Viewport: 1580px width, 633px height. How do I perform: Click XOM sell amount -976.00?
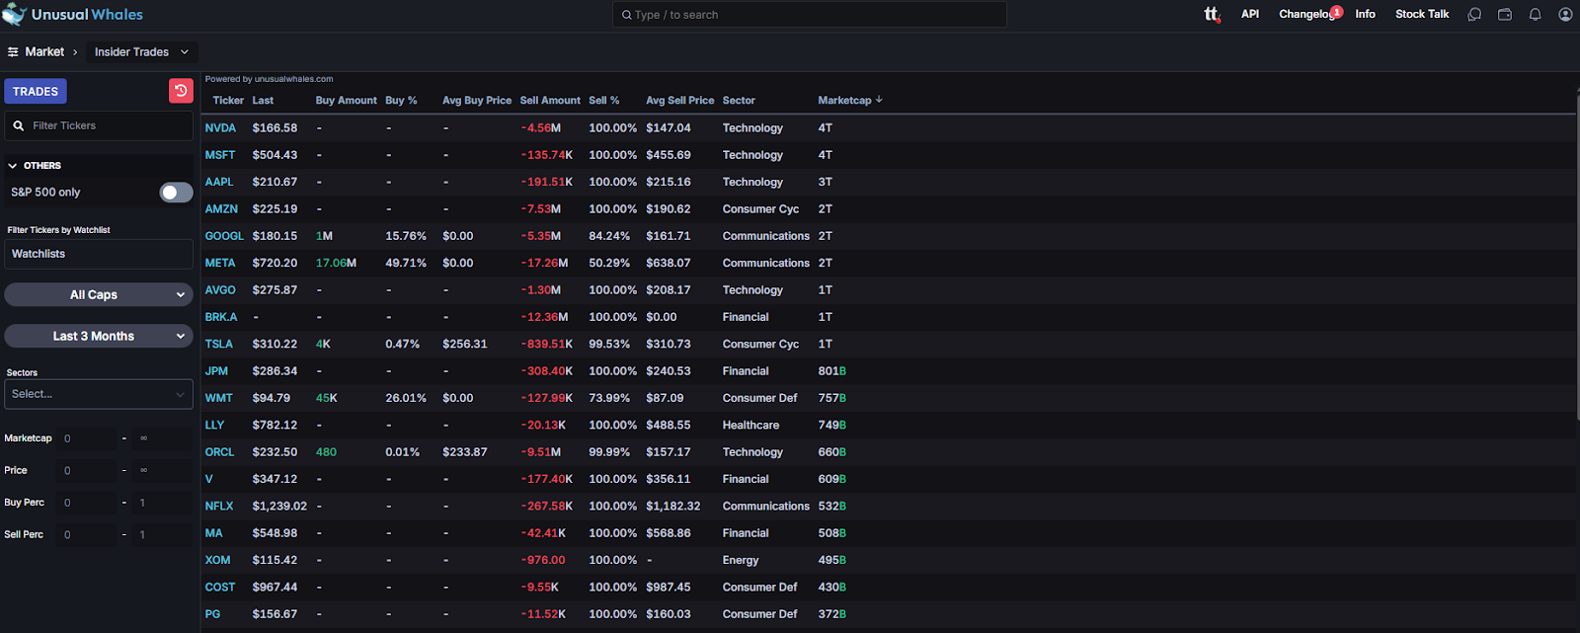pyautogui.click(x=543, y=560)
